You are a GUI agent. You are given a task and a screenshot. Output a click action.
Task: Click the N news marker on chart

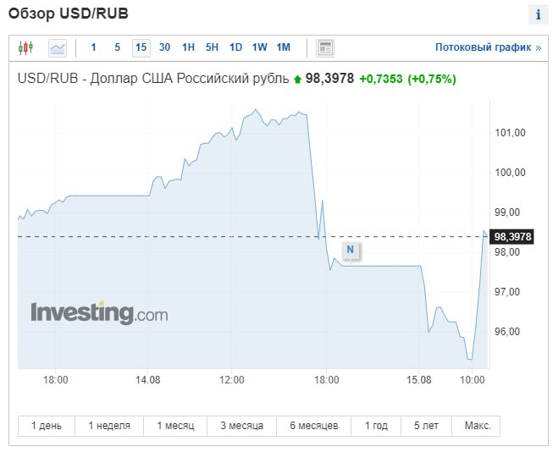[351, 250]
